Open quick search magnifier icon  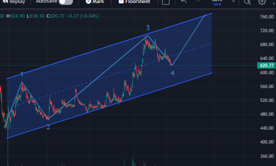click(248, 2)
